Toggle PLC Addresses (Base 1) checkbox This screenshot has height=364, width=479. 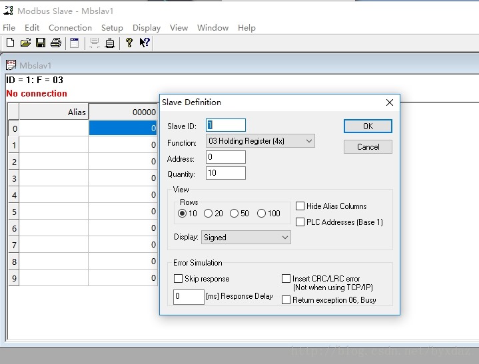[x=300, y=222]
